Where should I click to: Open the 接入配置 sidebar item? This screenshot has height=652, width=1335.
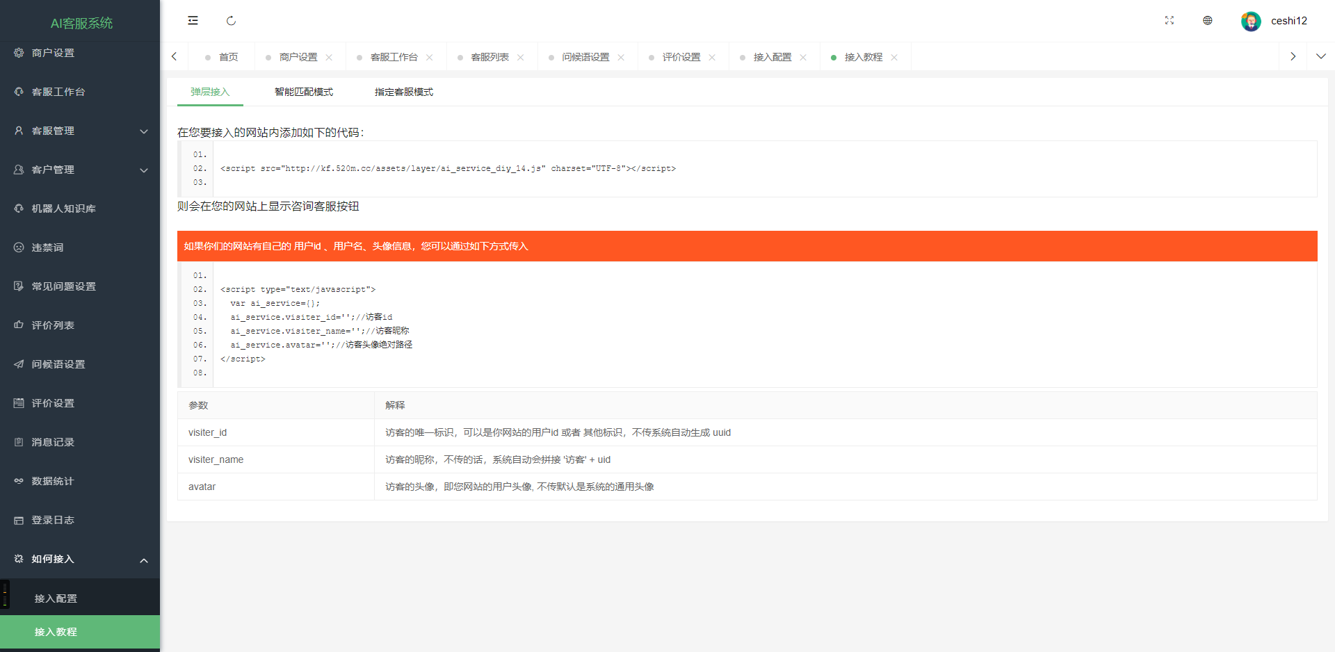pos(56,598)
